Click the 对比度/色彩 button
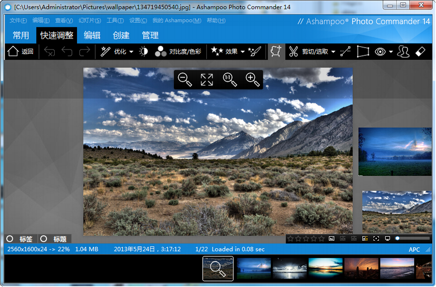Image resolution: width=436 pixels, height=287 pixels. (178, 52)
